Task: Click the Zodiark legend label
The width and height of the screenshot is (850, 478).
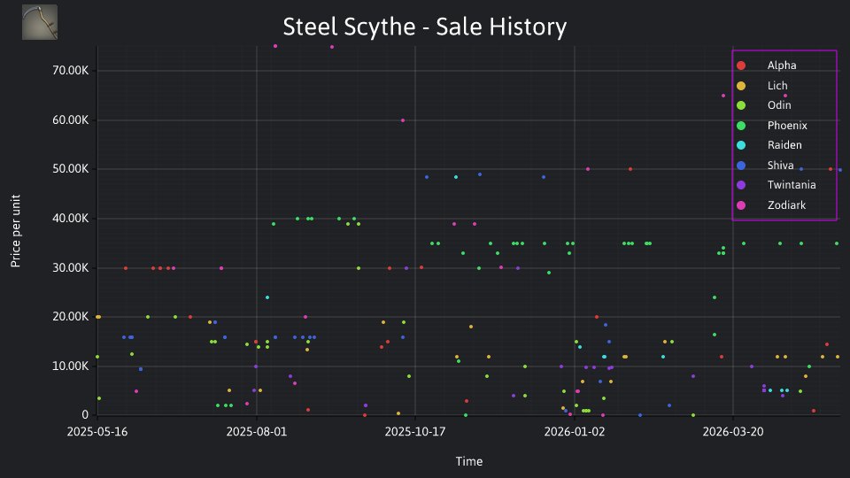Action: [786, 204]
